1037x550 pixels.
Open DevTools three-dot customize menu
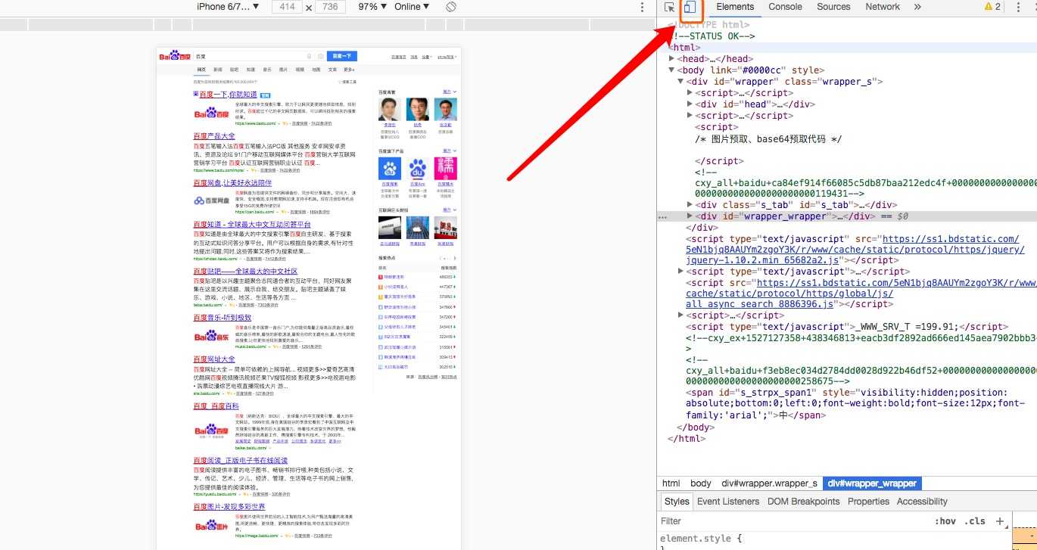1018,7
